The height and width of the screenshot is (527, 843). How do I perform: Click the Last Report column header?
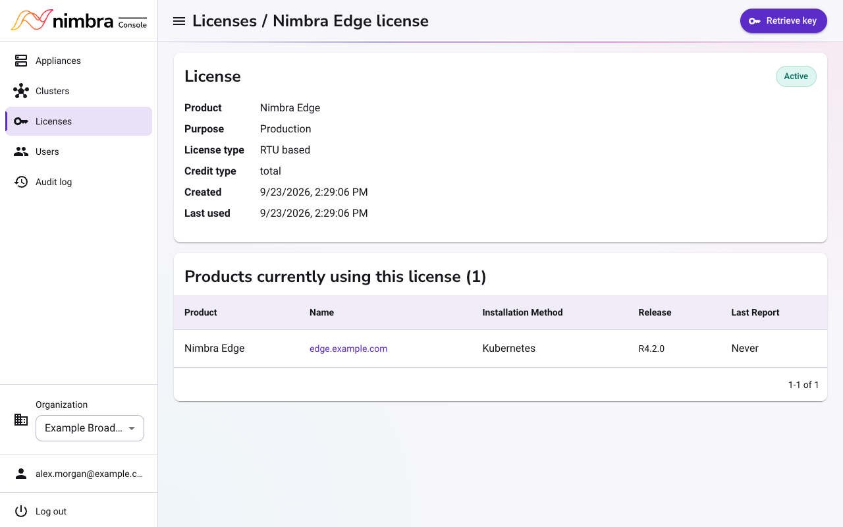tap(755, 312)
